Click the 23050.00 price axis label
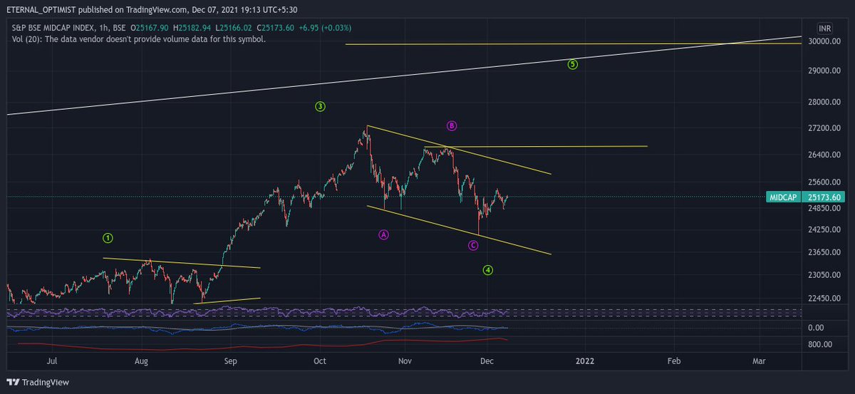Screen dimensions: 855x394 823,276
